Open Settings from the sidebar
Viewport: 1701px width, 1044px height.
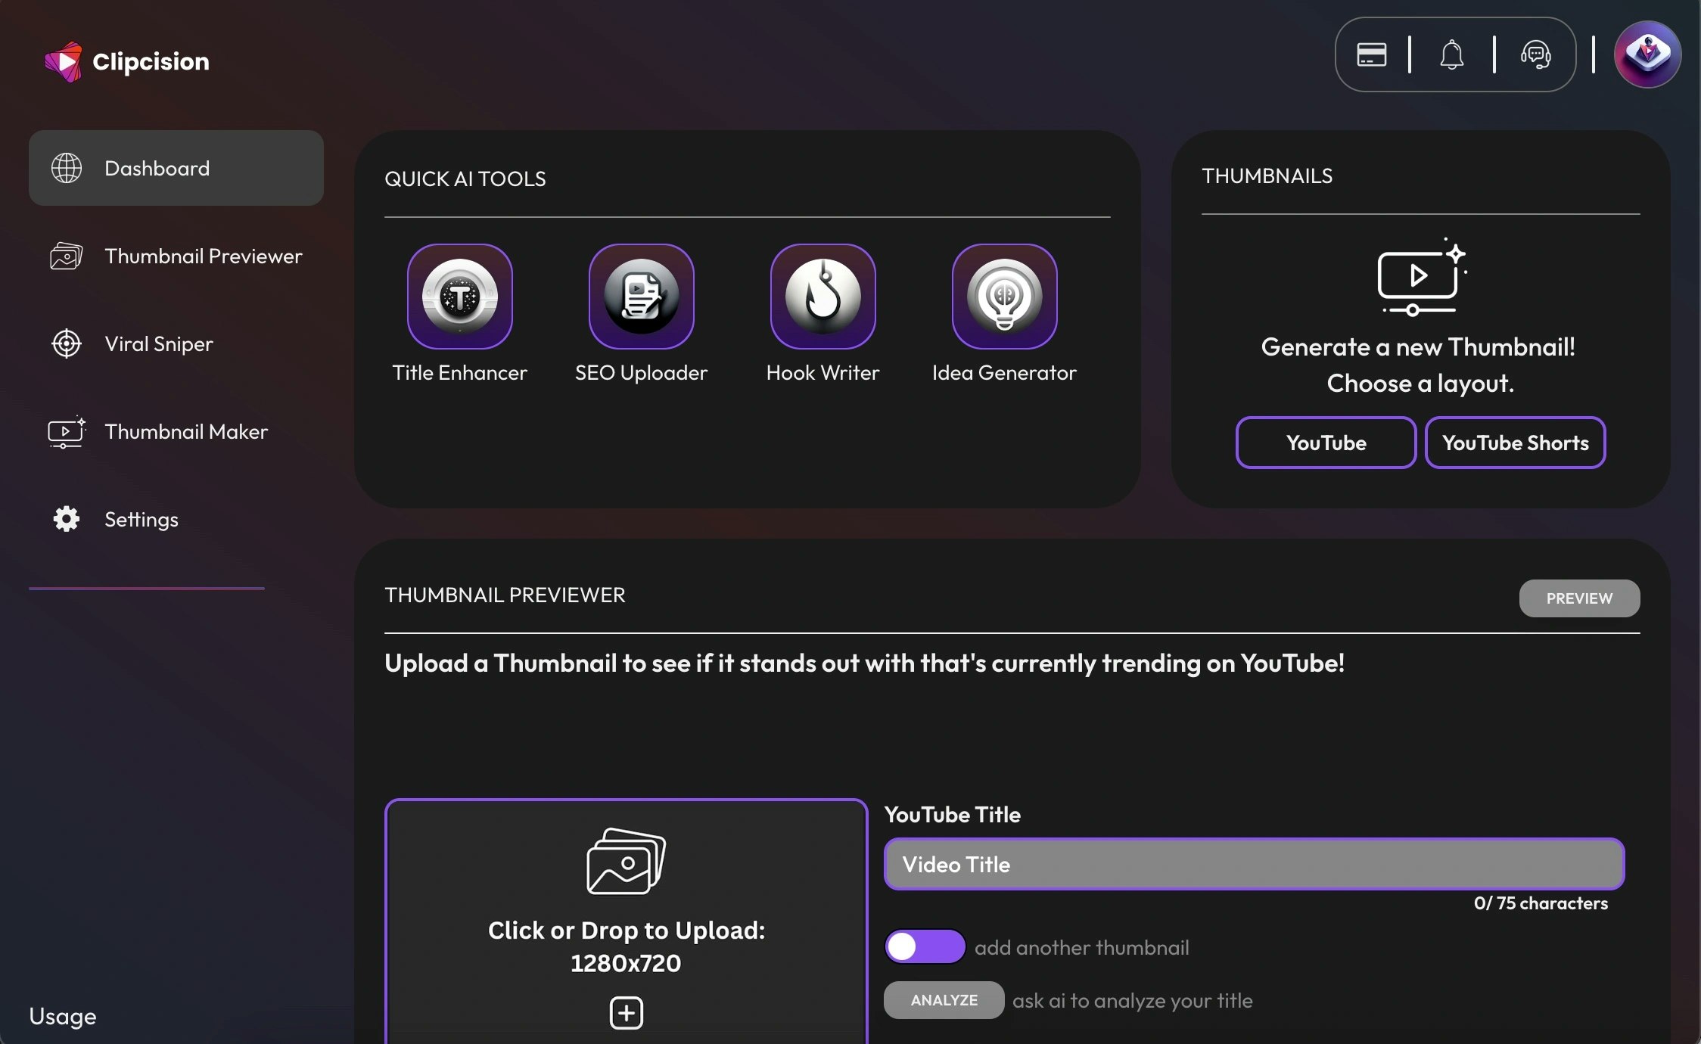click(x=141, y=519)
